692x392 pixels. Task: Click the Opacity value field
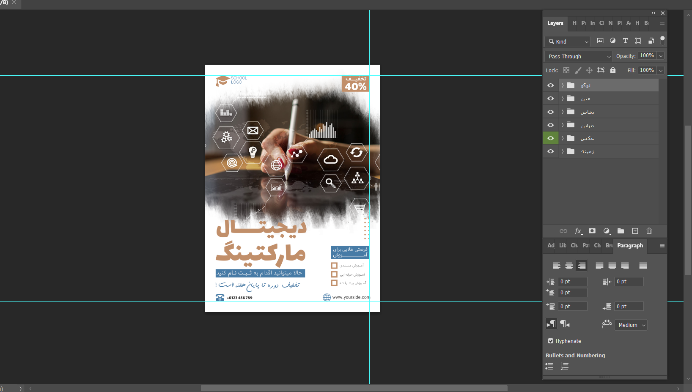[647, 56]
